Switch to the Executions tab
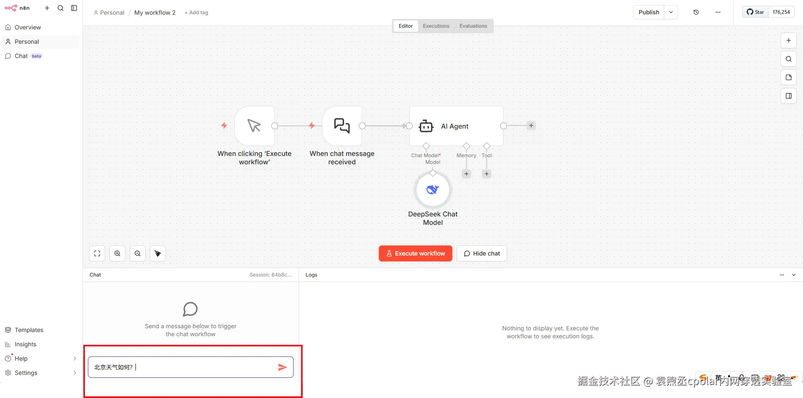Screen dimensions: 803x398 click(436, 26)
